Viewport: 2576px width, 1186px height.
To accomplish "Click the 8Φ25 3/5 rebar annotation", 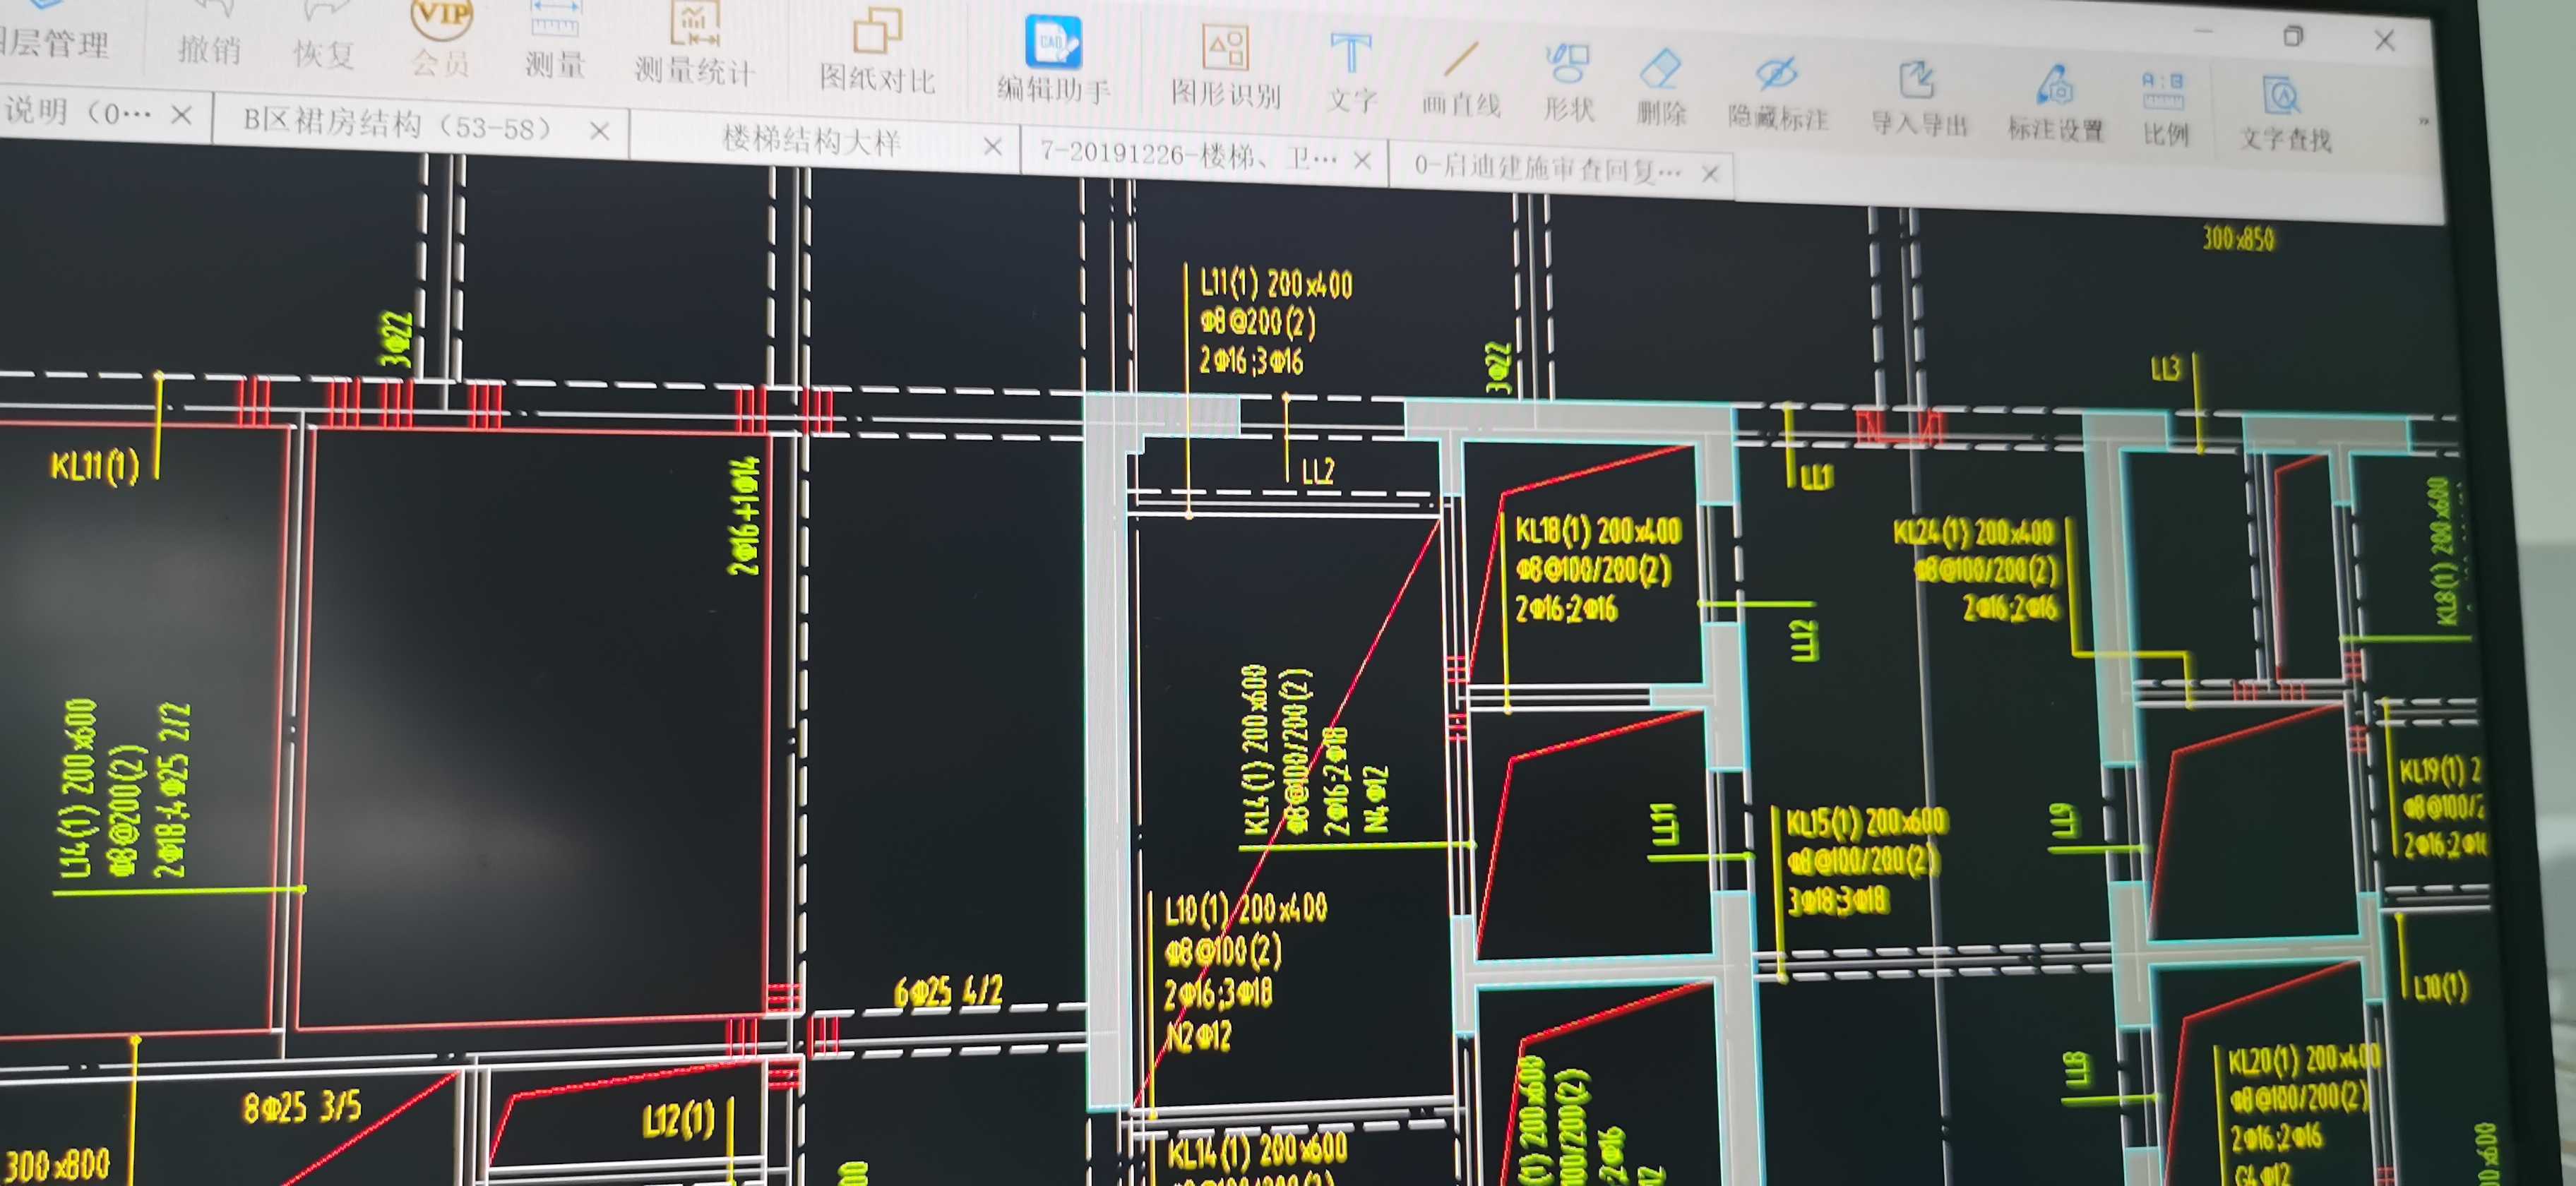I will point(302,1108).
